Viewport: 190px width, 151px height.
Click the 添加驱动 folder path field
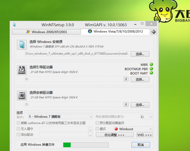[64, 135]
